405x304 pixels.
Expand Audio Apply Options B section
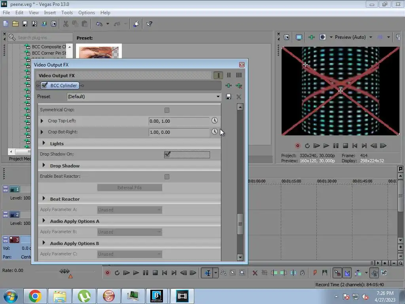(x=44, y=243)
